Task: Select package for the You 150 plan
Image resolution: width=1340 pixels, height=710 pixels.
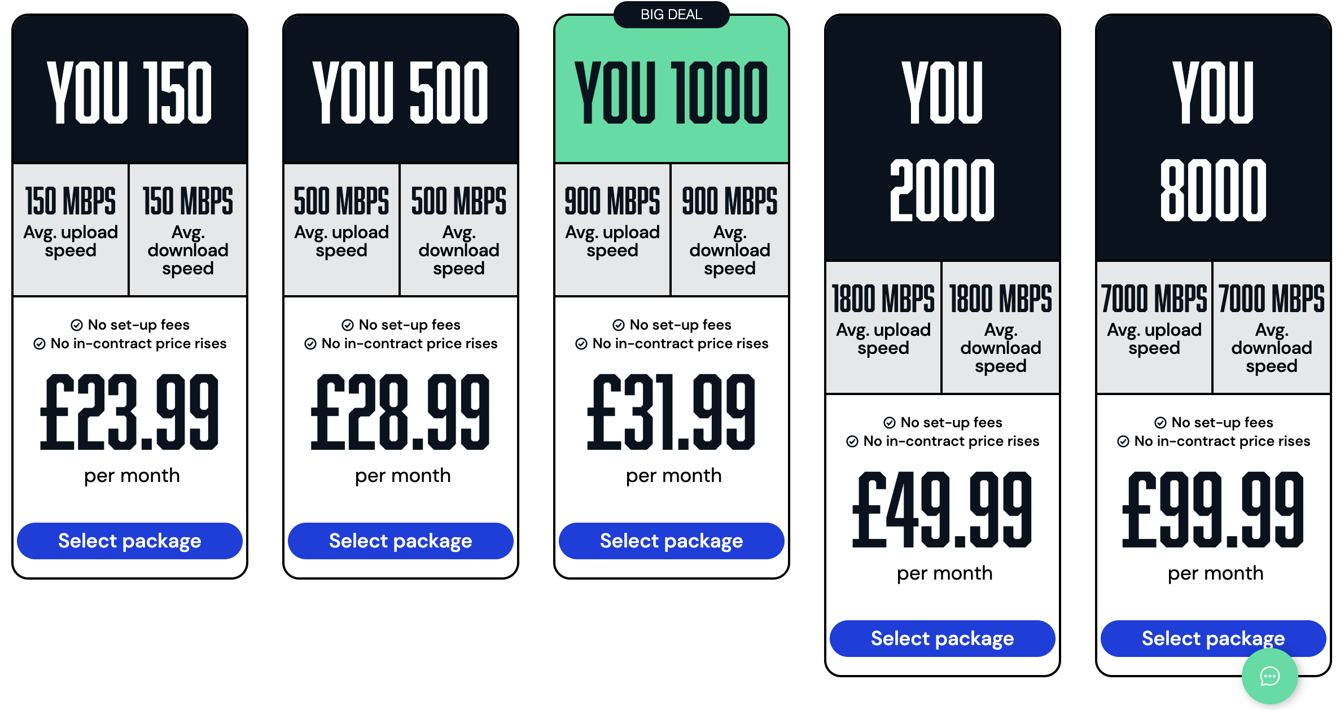Action: pyautogui.click(x=130, y=541)
